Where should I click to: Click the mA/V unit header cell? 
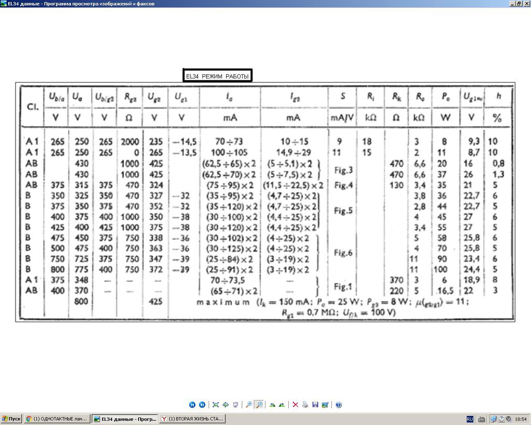[342, 118]
